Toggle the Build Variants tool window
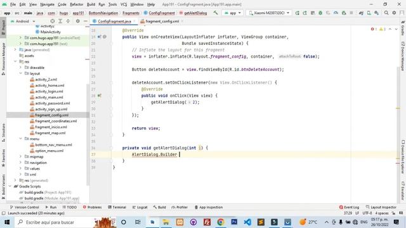406x228 pixels. 3,187
